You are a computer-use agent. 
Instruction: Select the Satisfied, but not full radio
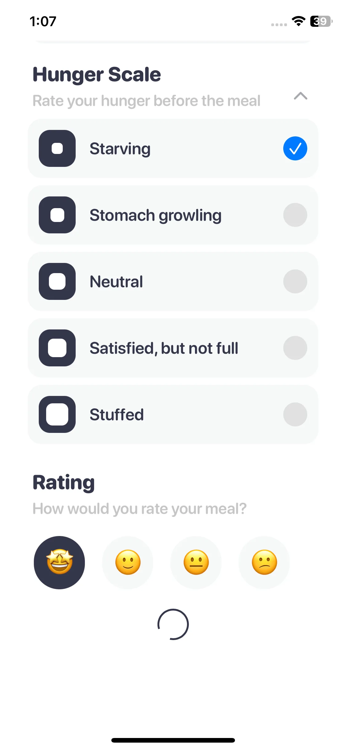tap(295, 348)
